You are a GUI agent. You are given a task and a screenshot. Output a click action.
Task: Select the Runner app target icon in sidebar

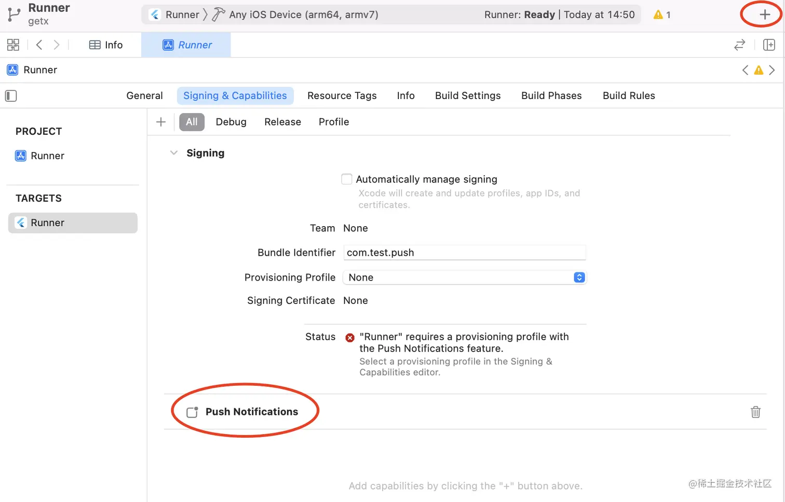tap(20, 222)
